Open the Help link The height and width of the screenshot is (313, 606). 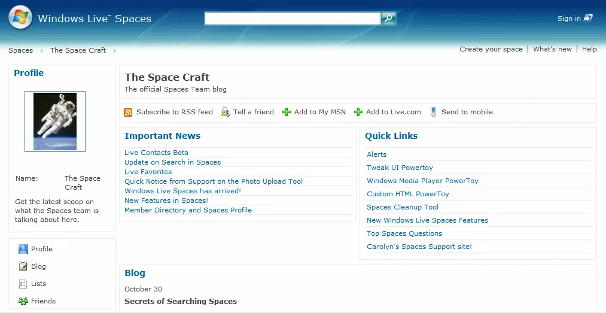pyautogui.click(x=589, y=49)
